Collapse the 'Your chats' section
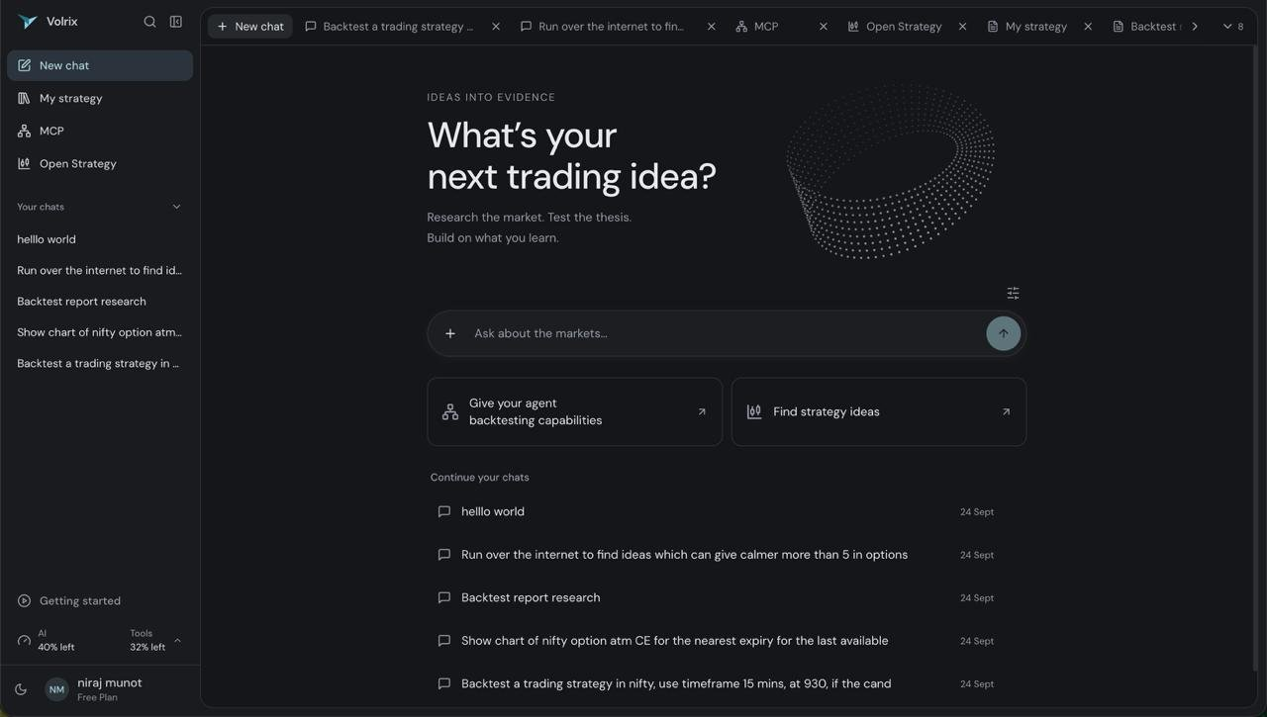The image size is (1267, 717). (x=176, y=207)
